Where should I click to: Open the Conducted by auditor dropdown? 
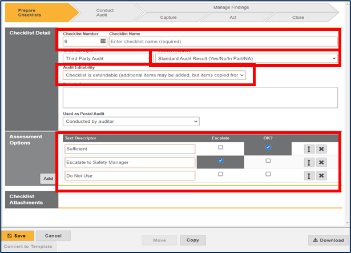pos(131,121)
